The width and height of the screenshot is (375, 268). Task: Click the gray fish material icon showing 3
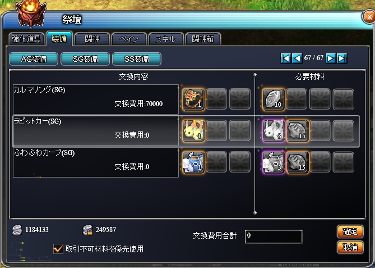[274, 162]
